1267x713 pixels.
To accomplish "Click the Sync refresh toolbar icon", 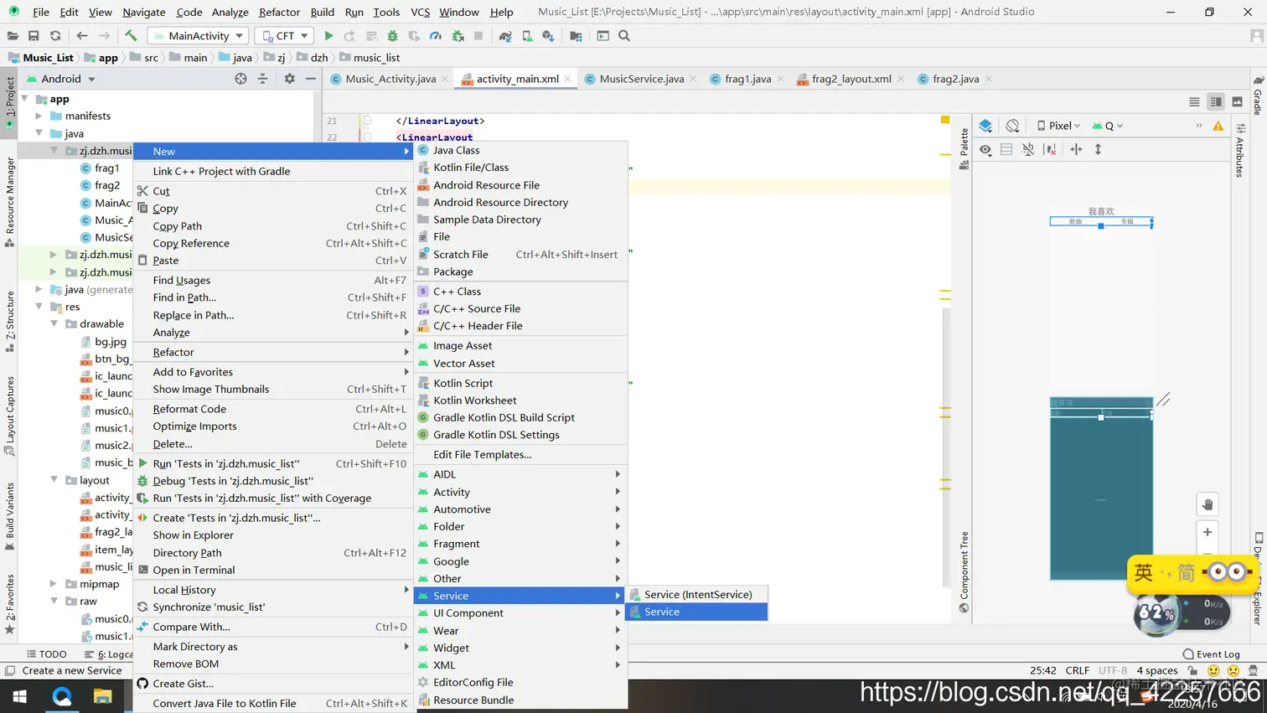I will tap(55, 36).
